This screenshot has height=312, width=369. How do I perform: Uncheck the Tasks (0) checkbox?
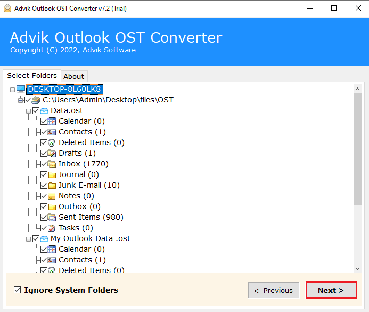(44, 228)
